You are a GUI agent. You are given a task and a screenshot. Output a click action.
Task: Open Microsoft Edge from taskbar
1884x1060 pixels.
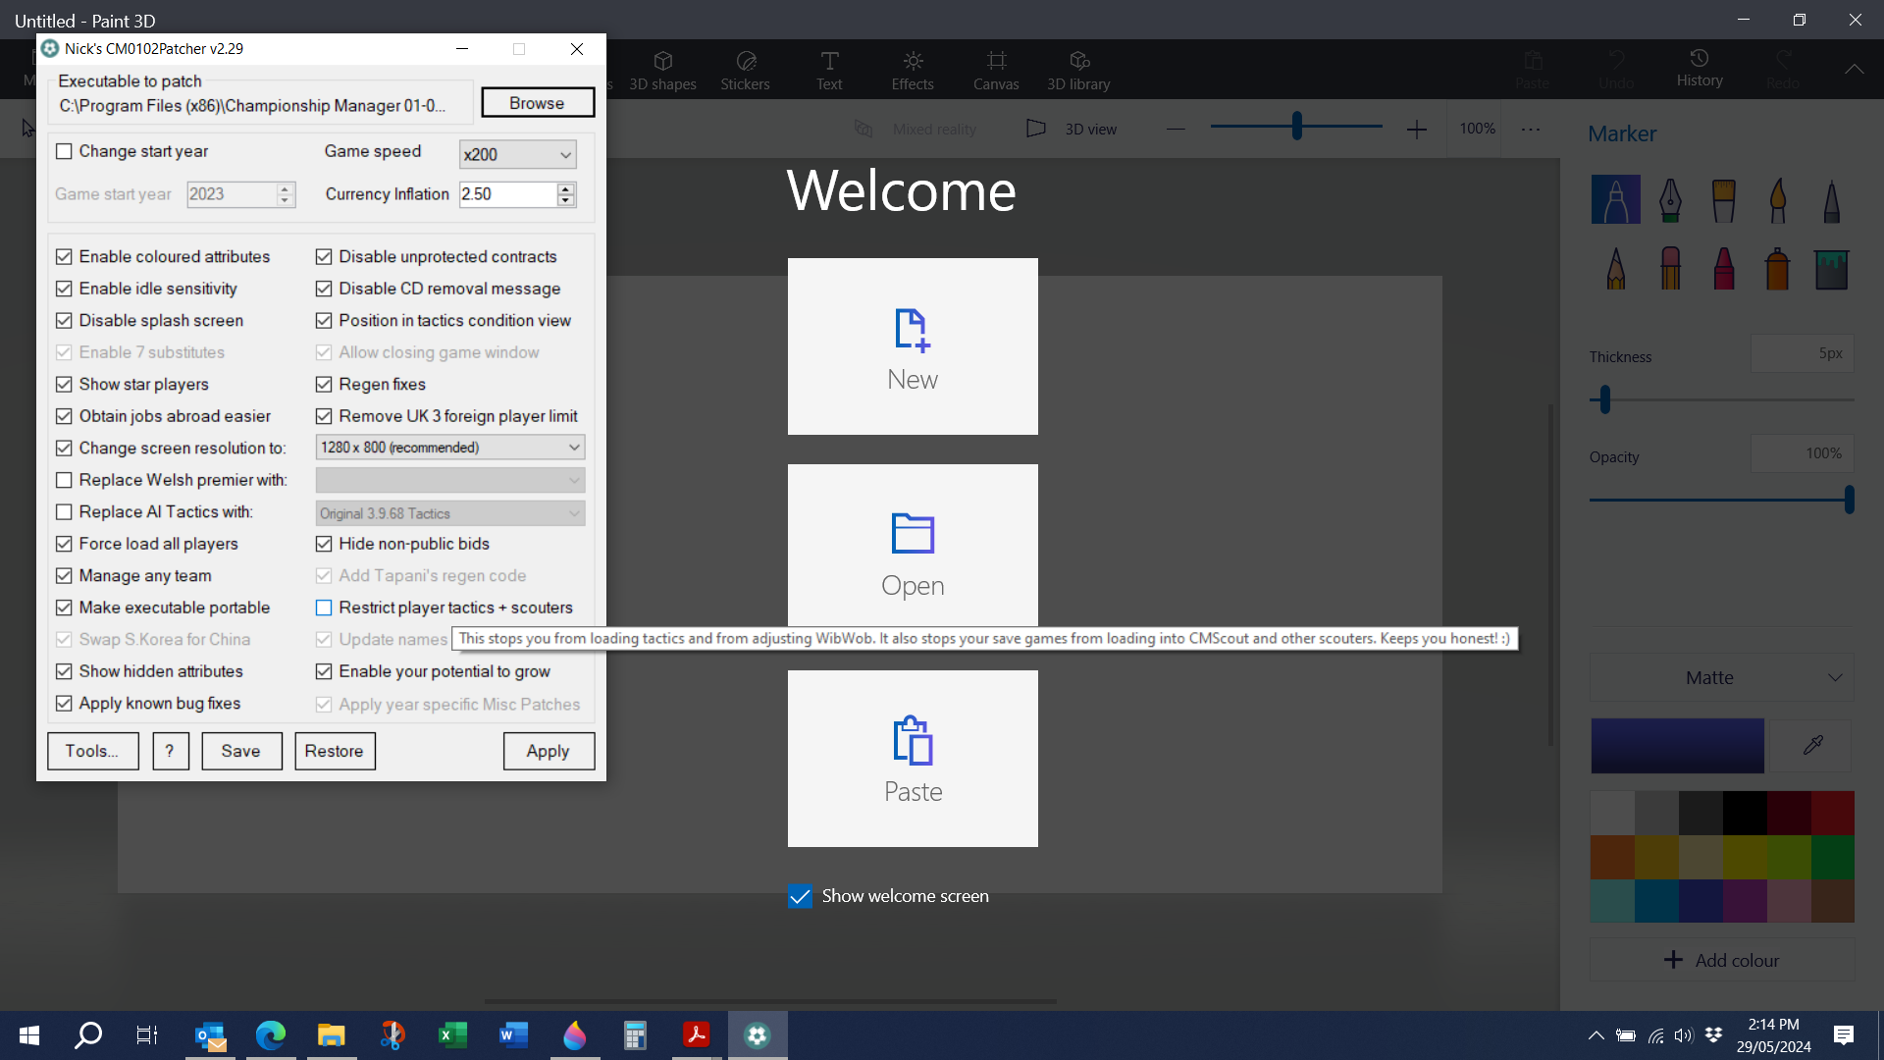click(270, 1035)
